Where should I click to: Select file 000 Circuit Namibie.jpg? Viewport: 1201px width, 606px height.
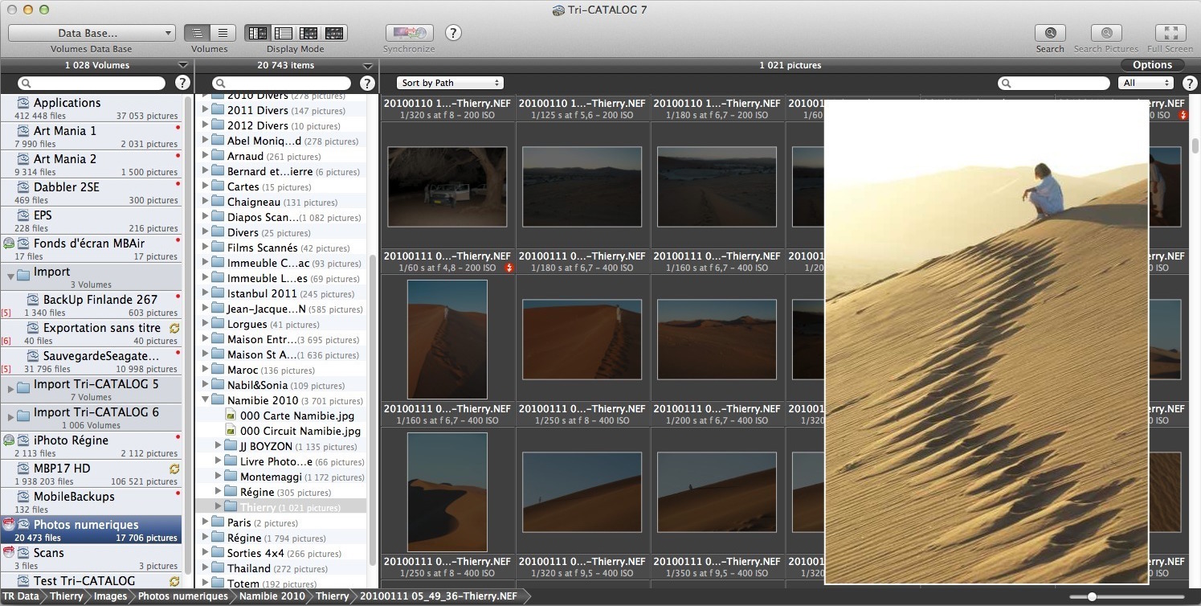coord(300,431)
